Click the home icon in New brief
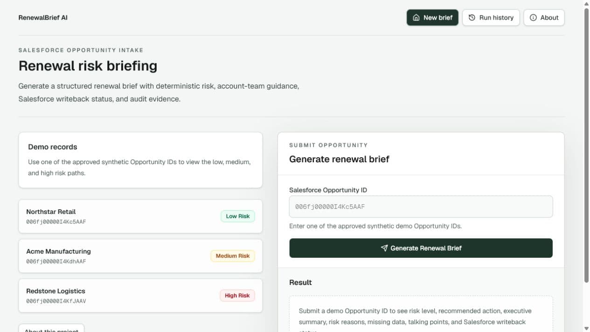The height and width of the screenshot is (332, 590). [416, 18]
